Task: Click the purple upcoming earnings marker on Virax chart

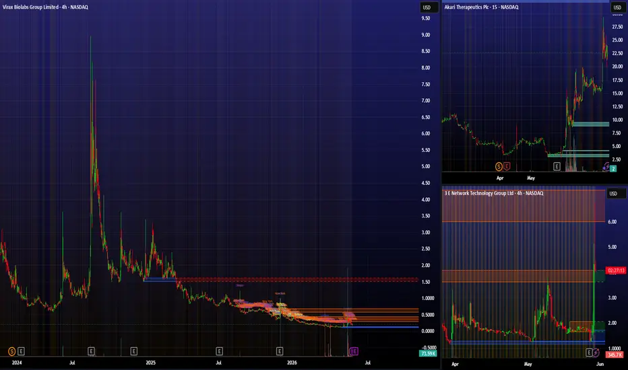Action: click(x=354, y=351)
